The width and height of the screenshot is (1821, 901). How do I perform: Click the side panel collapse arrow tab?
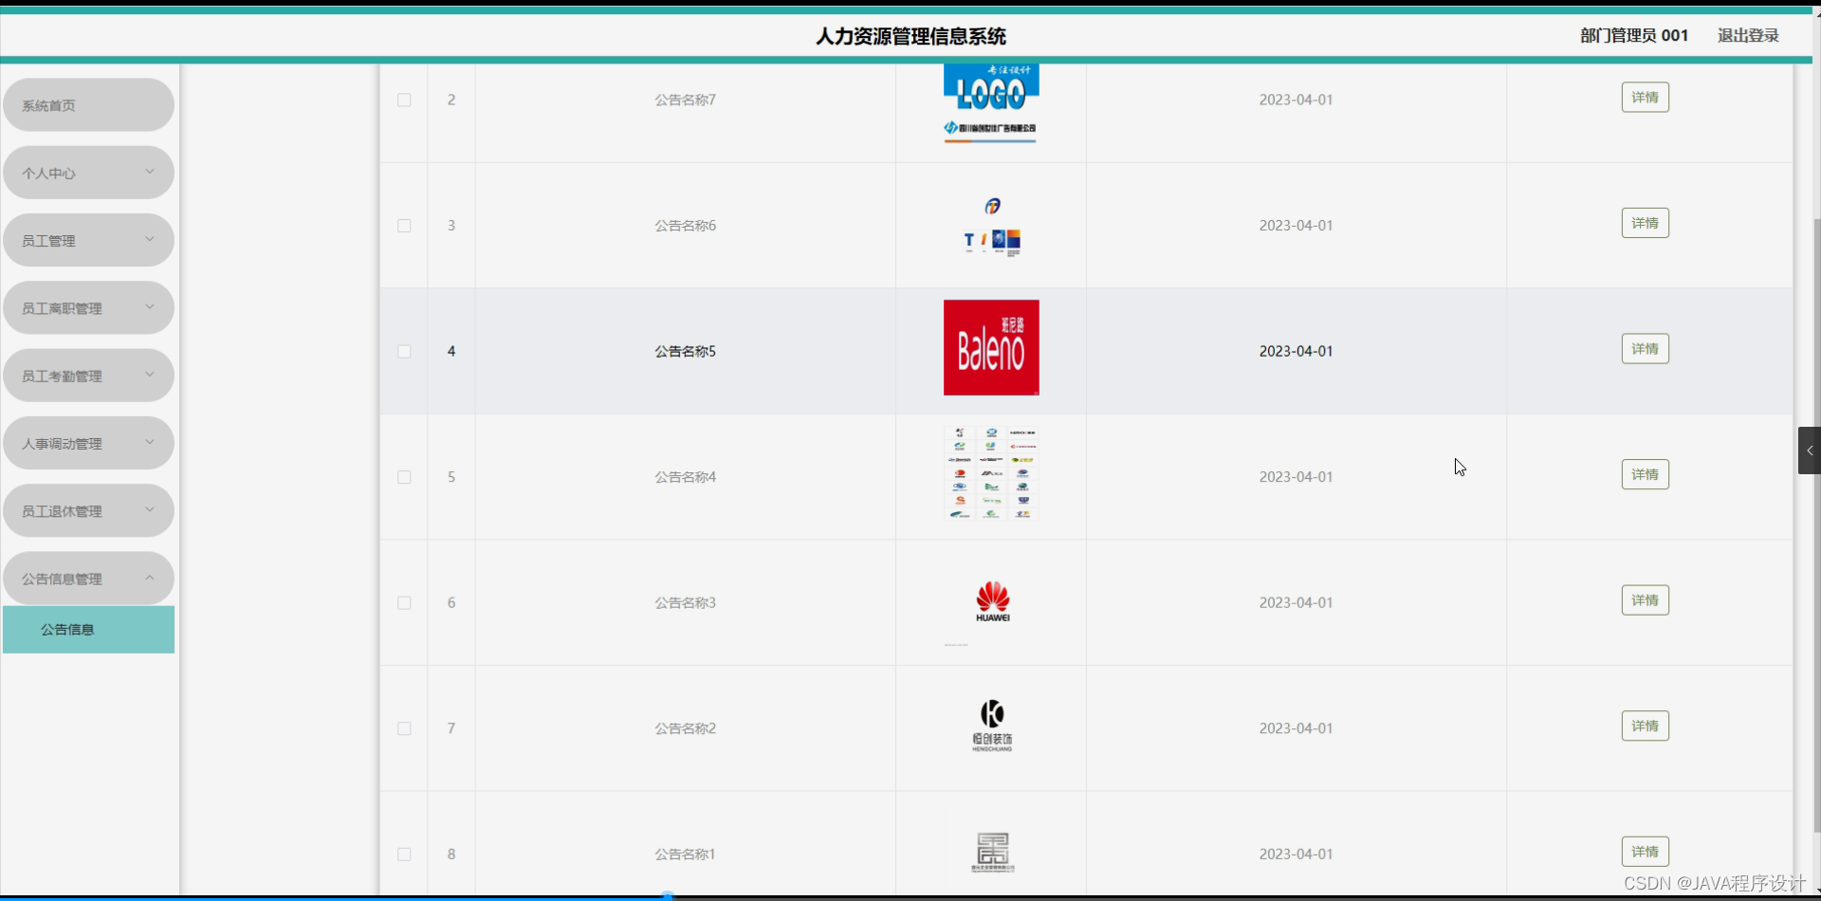tap(1810, 450)
